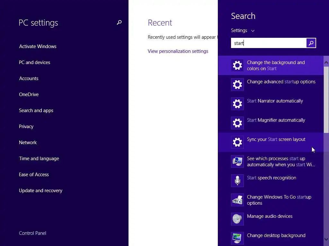Click gear icon beside Sync your Start screen layout
This screenshot has width=329, height=246.
coord(237,142)
